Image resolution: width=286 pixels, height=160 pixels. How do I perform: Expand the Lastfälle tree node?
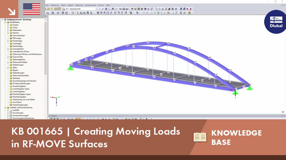click(x=8, y=110)
